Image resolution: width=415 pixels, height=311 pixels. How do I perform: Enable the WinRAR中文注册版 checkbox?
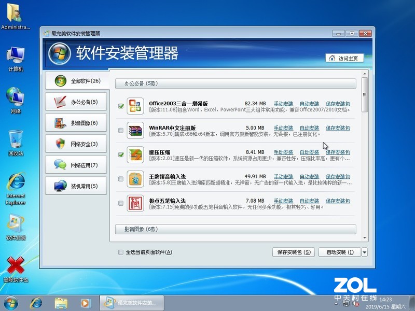point(120,131)
